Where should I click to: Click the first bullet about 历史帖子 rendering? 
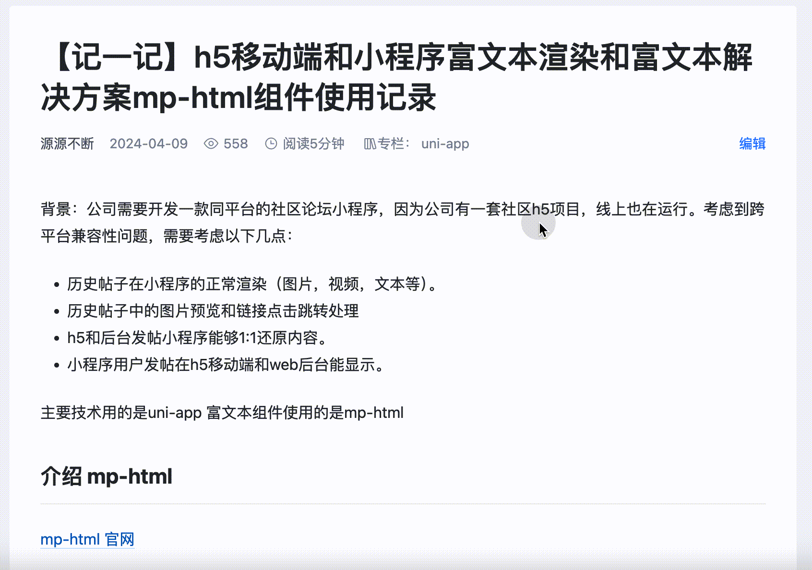252,284
